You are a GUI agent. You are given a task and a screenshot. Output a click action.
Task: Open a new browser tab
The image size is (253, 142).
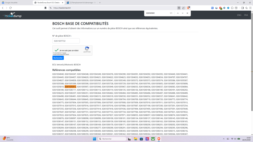click(100, 3)
